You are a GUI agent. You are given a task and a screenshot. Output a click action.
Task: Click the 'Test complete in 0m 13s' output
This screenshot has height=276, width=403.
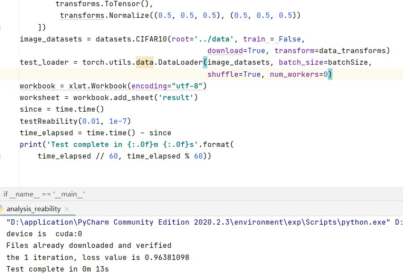coord(57,269)
